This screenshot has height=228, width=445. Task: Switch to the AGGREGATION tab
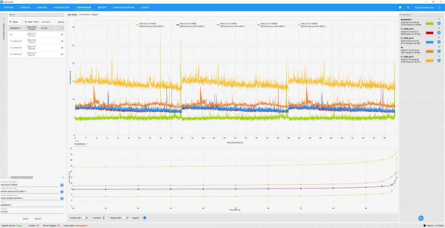(x=62, y=7)
